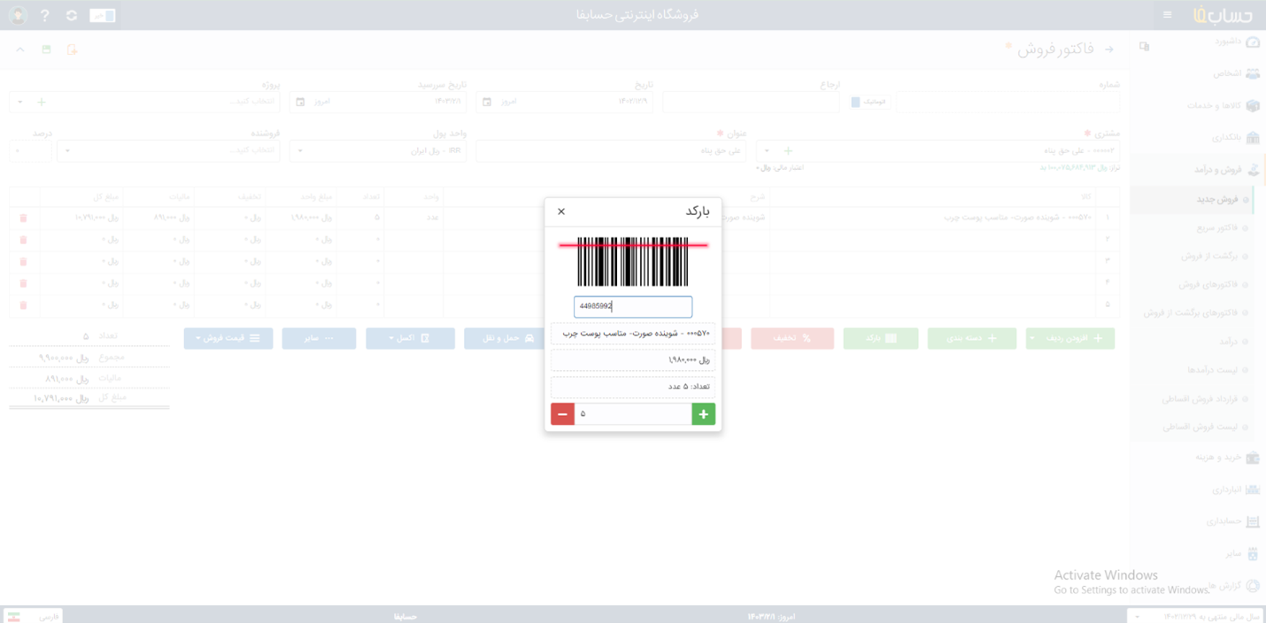Click the orange new-document icon at top left
The width and height of the screenshot is (1266, 623).
click(72, 50)
